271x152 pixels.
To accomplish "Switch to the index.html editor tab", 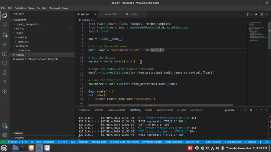I will (111, 14).
